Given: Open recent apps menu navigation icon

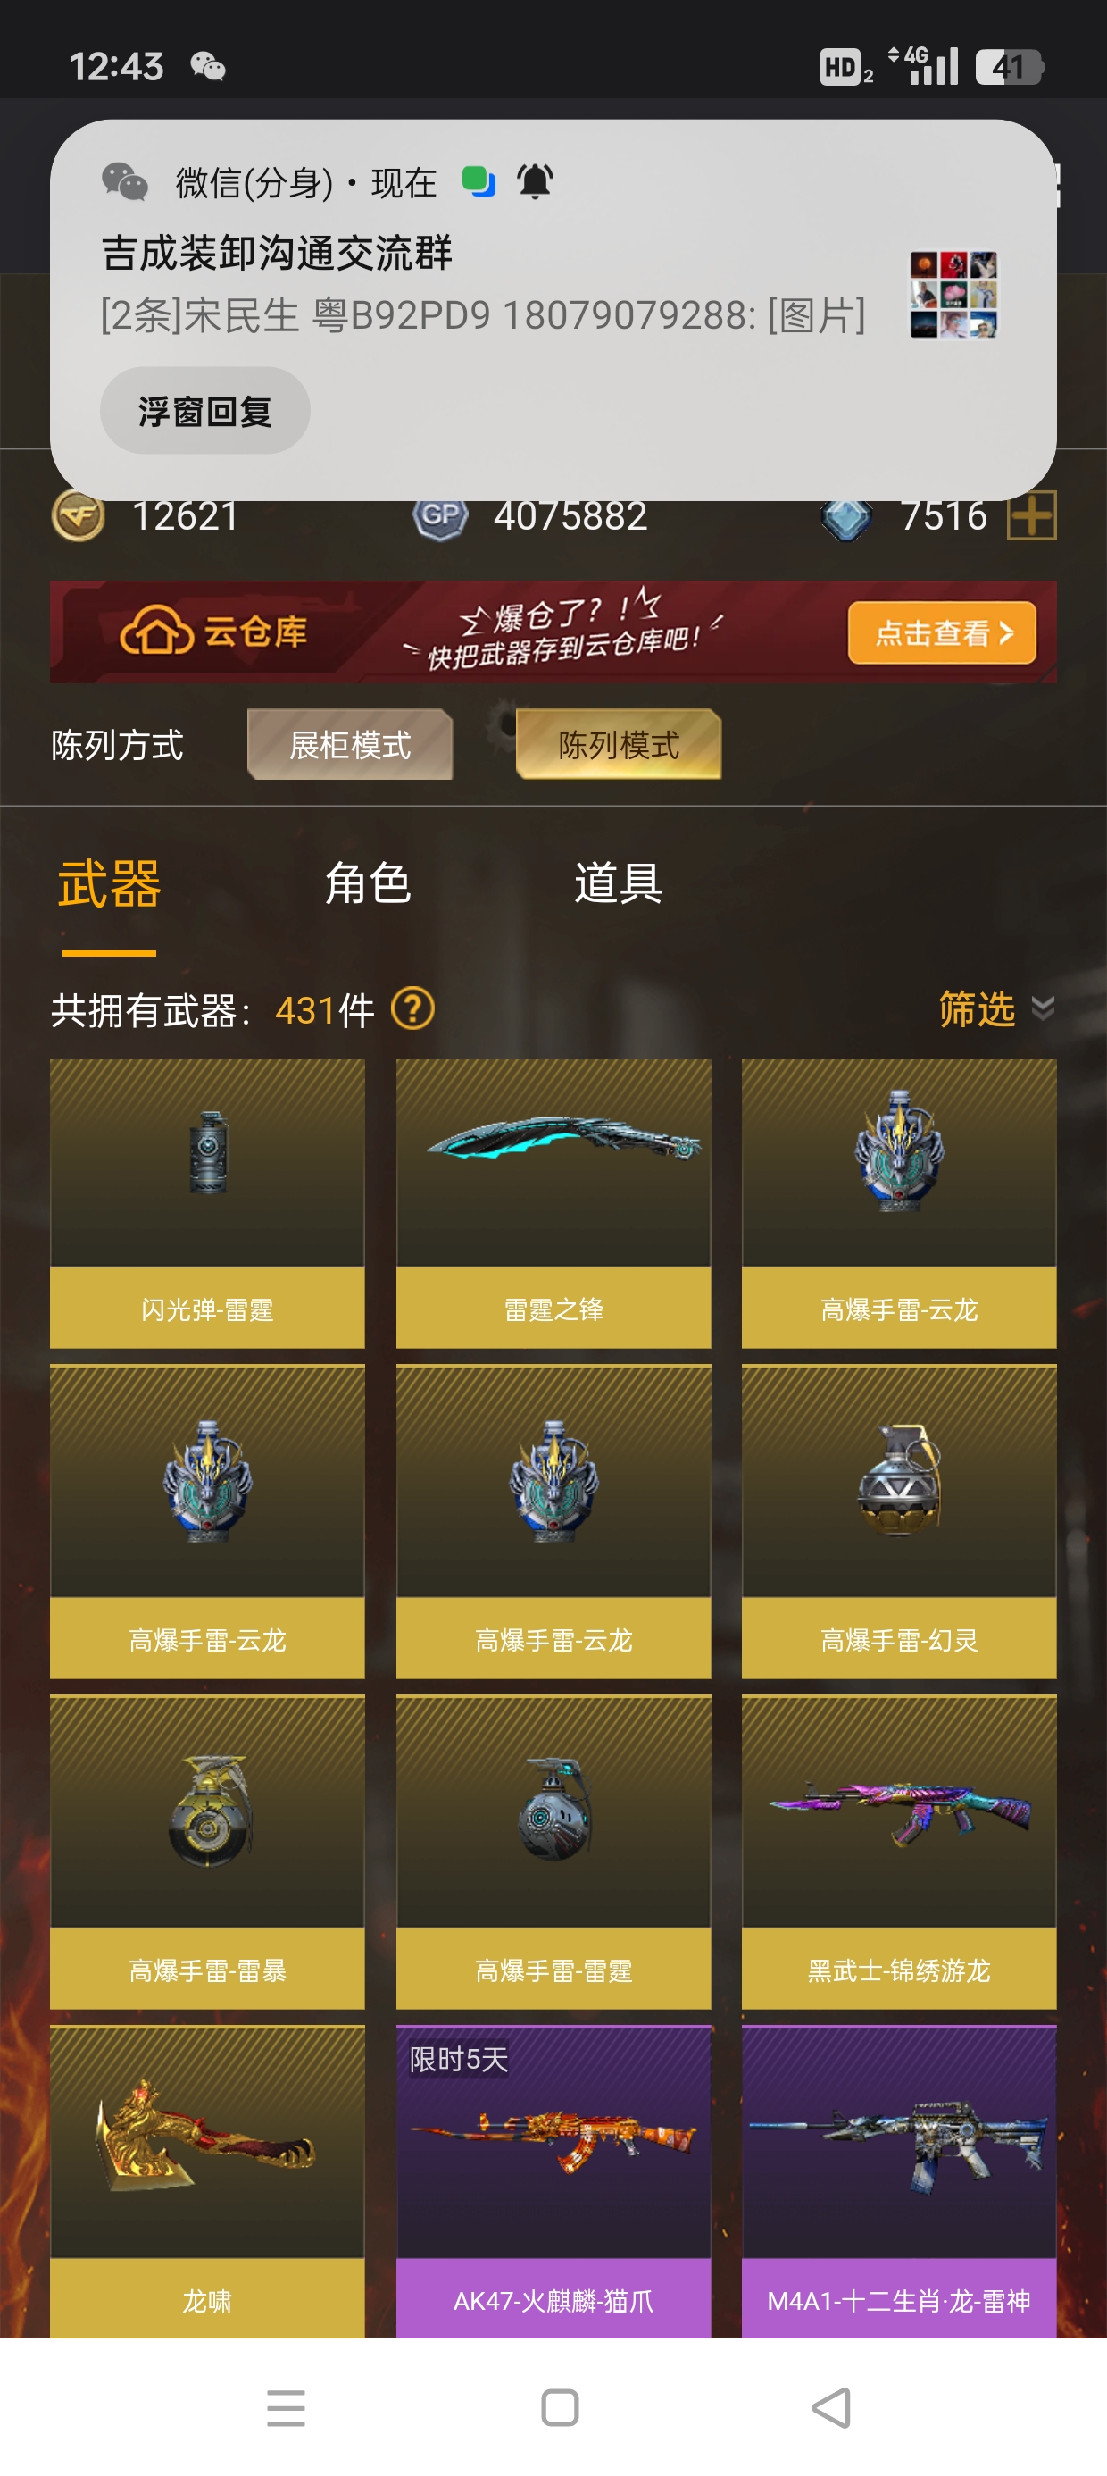Looking at the screenshot, I should [x=287, y=2408].
